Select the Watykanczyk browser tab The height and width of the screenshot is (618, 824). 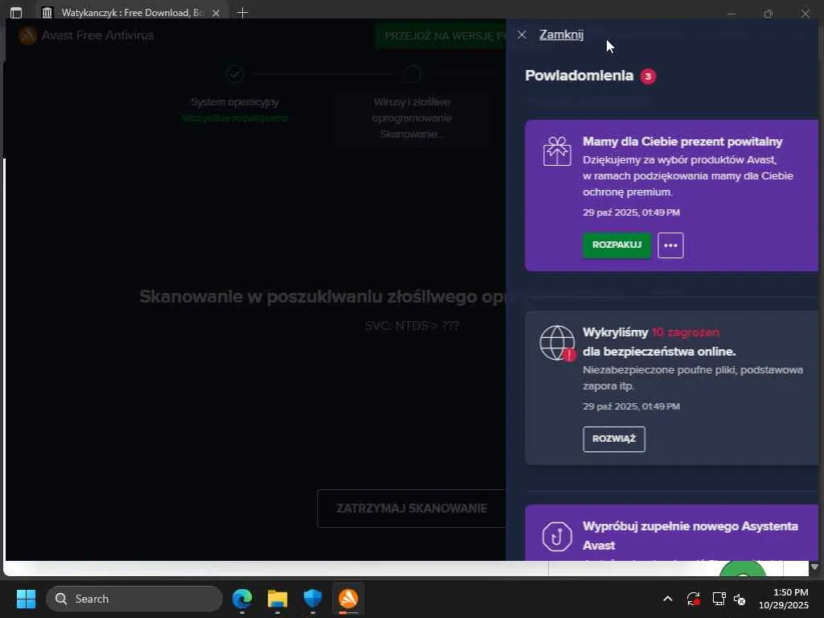tap(131, 13)
